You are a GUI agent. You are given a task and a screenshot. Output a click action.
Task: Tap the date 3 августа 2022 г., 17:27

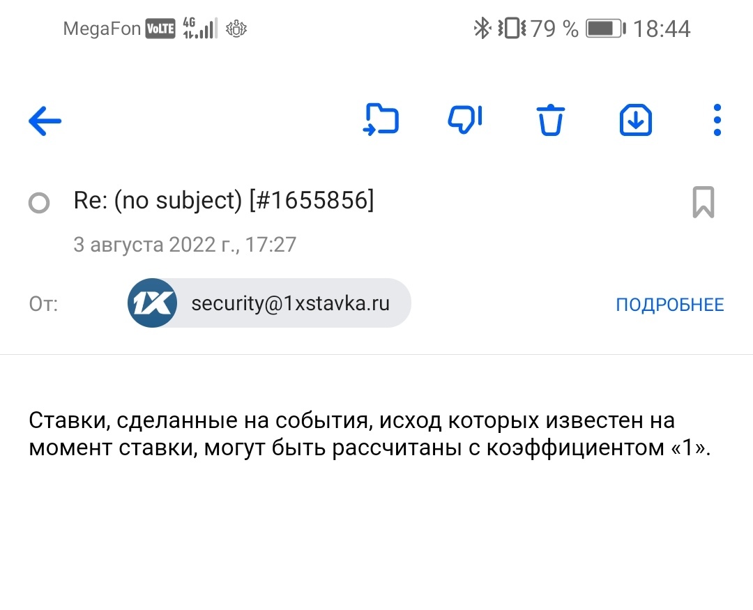184,245
